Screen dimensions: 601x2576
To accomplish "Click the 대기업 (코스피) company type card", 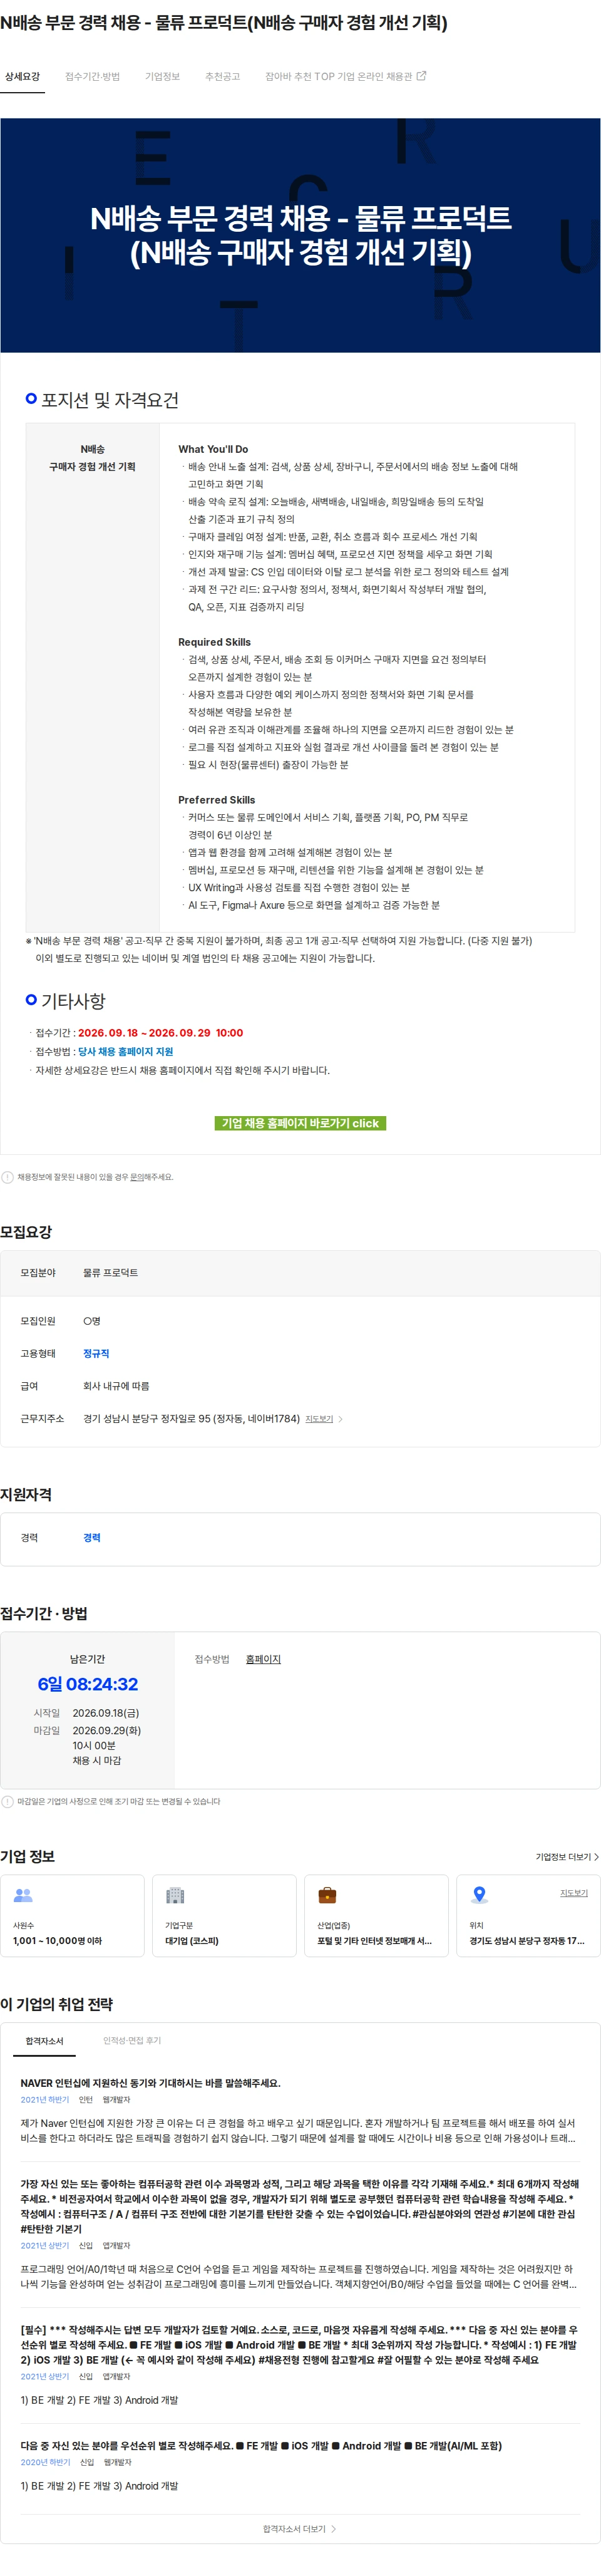I will [224, 1917].
